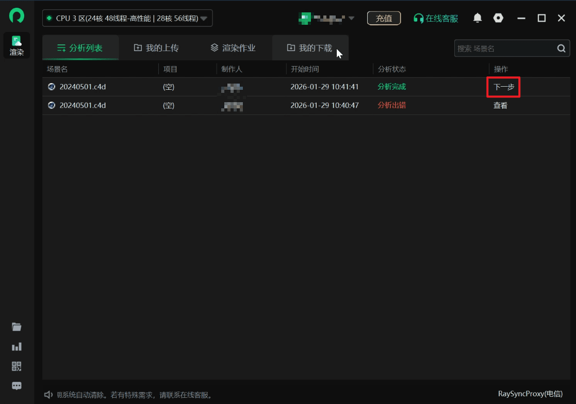576x404 pixels.
Task: Click 下一步 for the completed analysis
Action: pyautogui.click(x=504, y=87)
